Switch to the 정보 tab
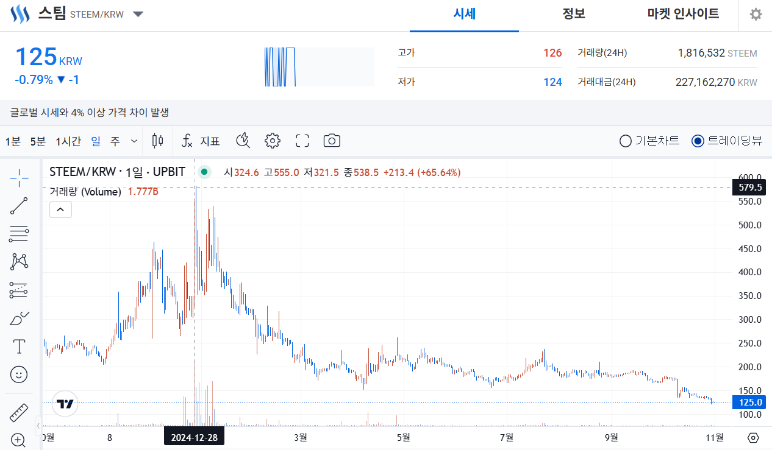 point(574,14)
